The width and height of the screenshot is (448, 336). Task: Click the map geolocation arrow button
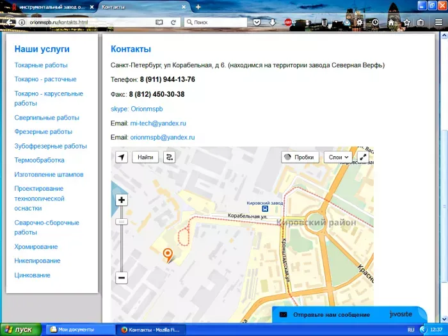(x=122, y=157)
